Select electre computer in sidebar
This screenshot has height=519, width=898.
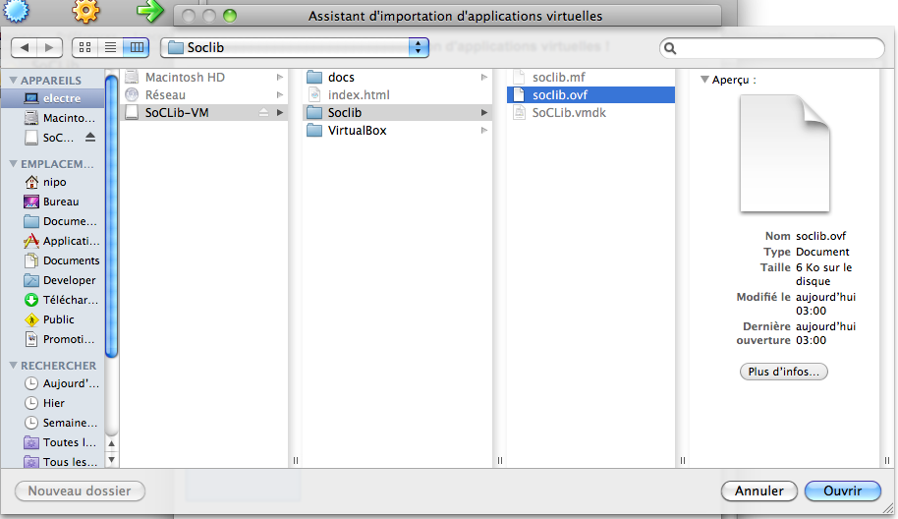tap(53, 98)
